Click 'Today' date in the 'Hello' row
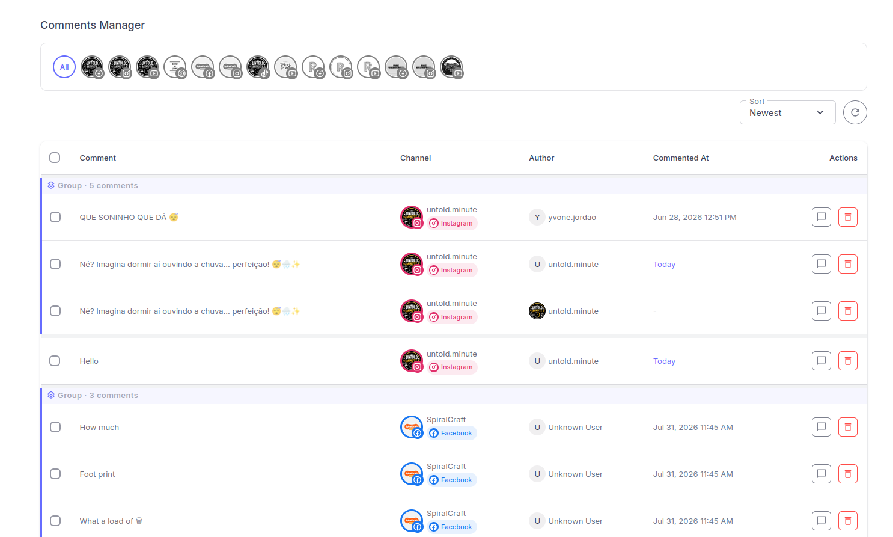 pyautogui.click(x=664, y=361)
